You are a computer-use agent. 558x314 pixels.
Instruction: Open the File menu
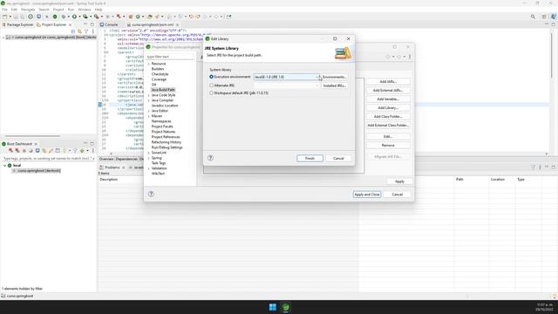tap(4, 10)
